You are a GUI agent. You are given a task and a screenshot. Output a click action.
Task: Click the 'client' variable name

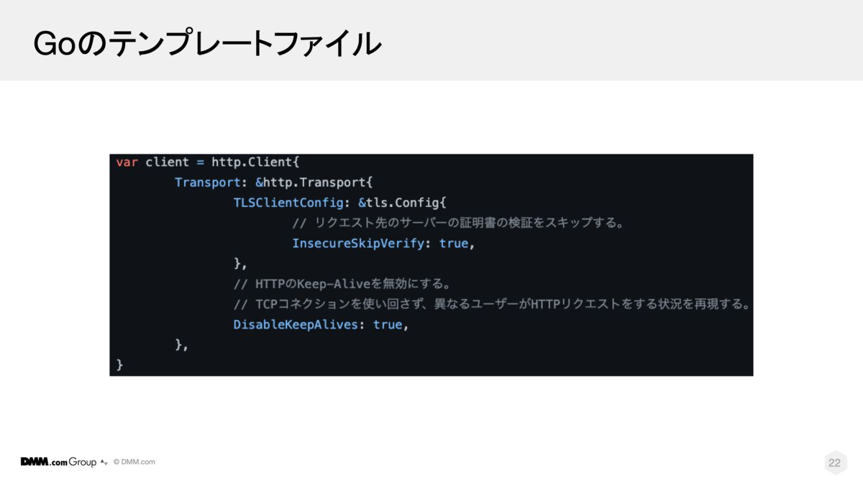167,162
